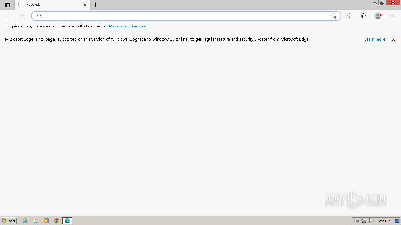The image size is (401, 225).
Task: Go back with the back arrow
Action: pyautogui.click(x=9, y=16)
